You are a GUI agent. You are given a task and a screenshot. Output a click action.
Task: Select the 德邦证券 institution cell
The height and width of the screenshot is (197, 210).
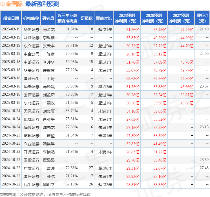pos(32,135)
